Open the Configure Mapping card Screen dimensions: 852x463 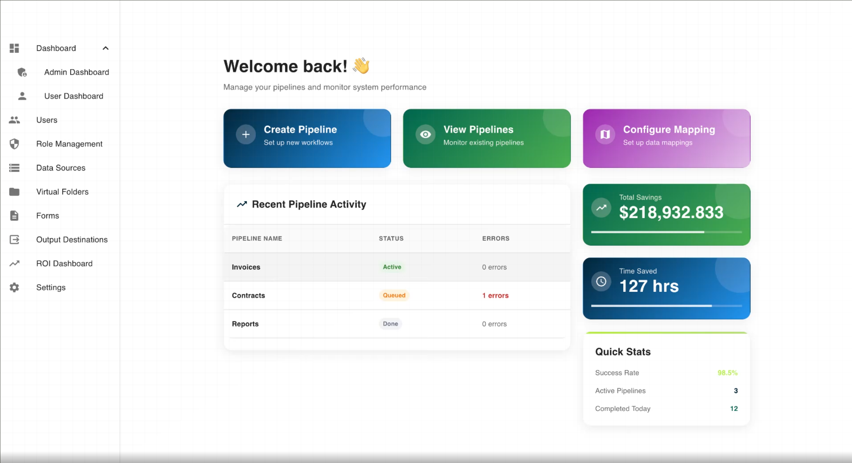pos(666,138)
